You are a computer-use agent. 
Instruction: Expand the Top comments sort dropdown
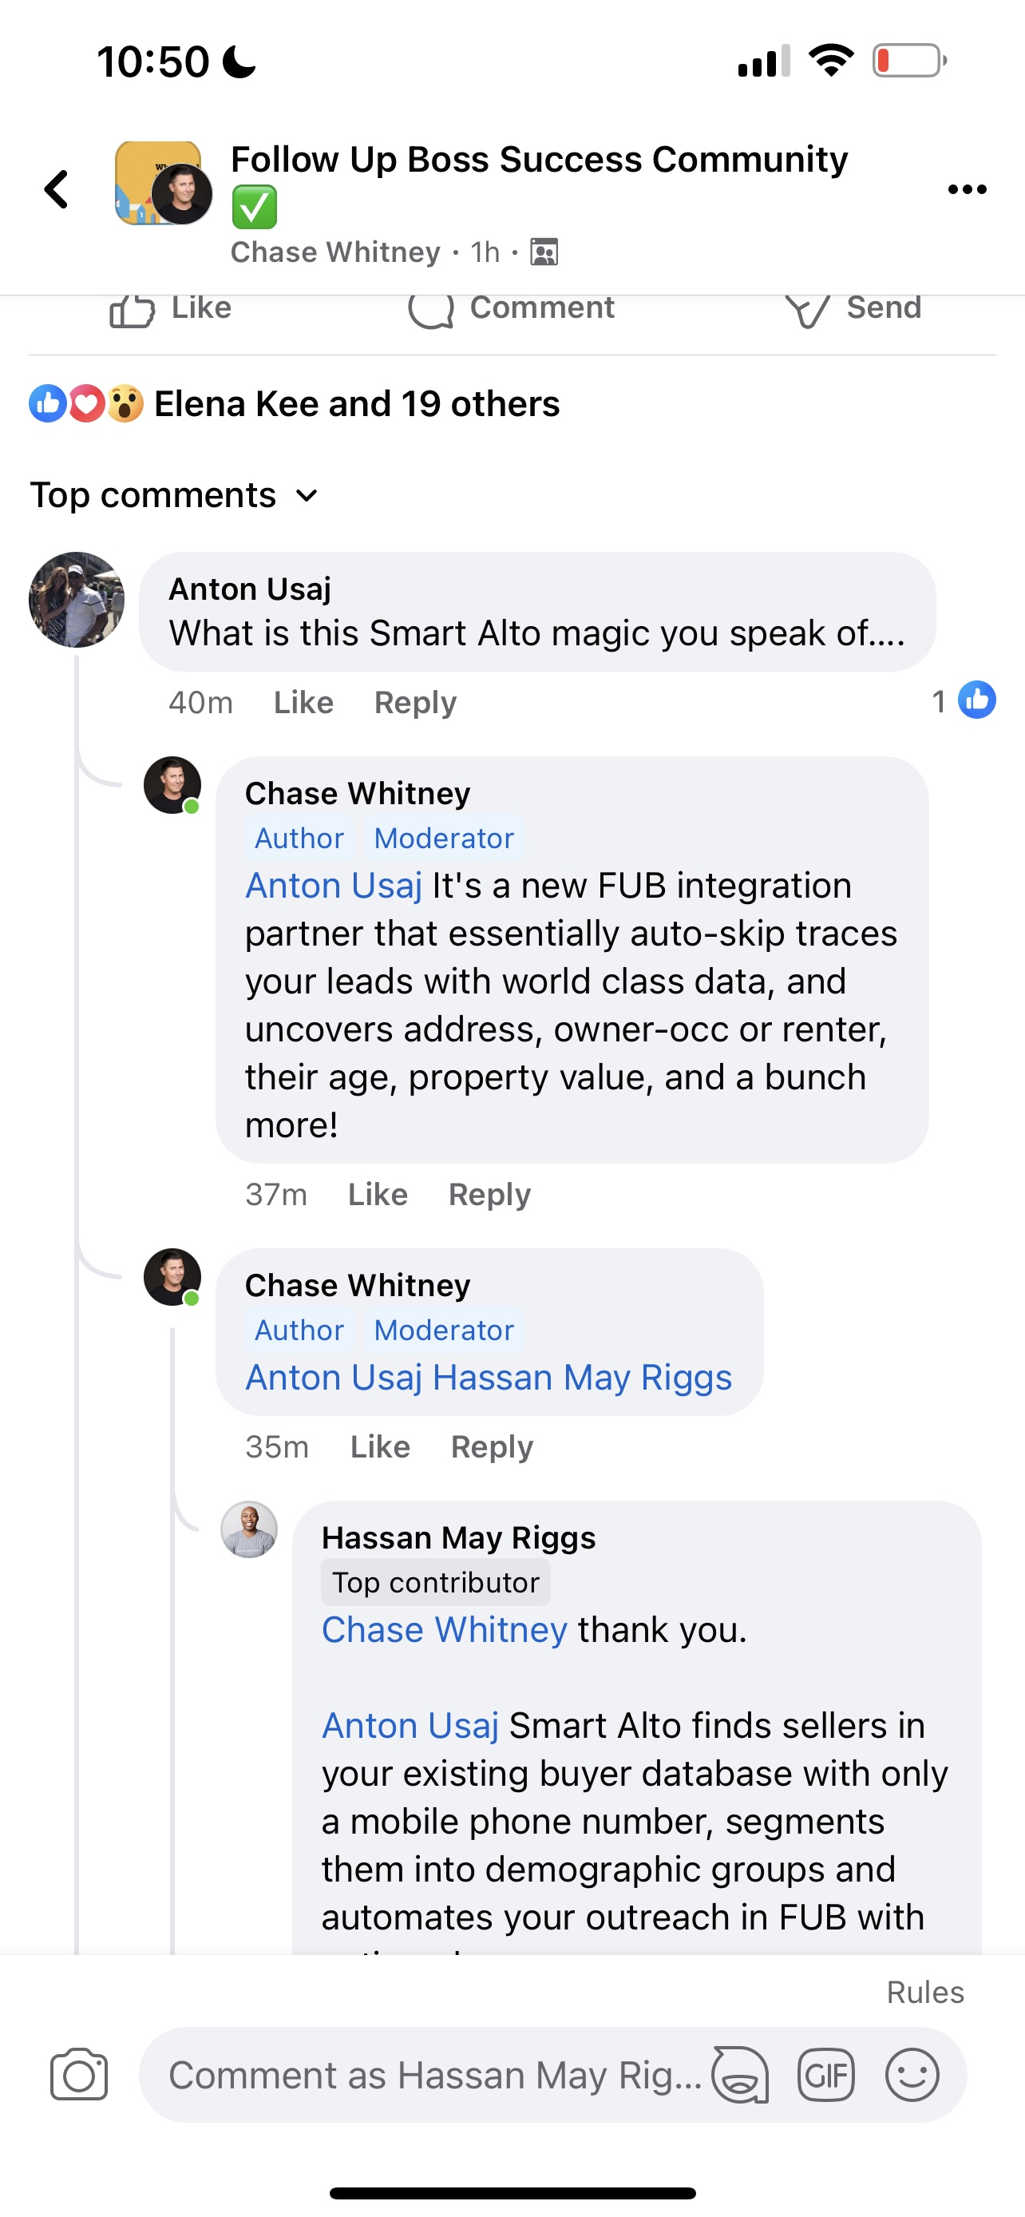174,496
